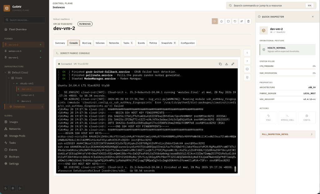Select the Console tab
Image resolution: width=320 pixels, height=194 pixels.
point(73,43)
